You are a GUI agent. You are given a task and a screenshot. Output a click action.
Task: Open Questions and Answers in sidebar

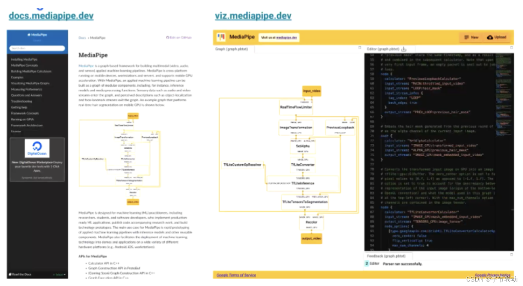(x=26, y=95)
